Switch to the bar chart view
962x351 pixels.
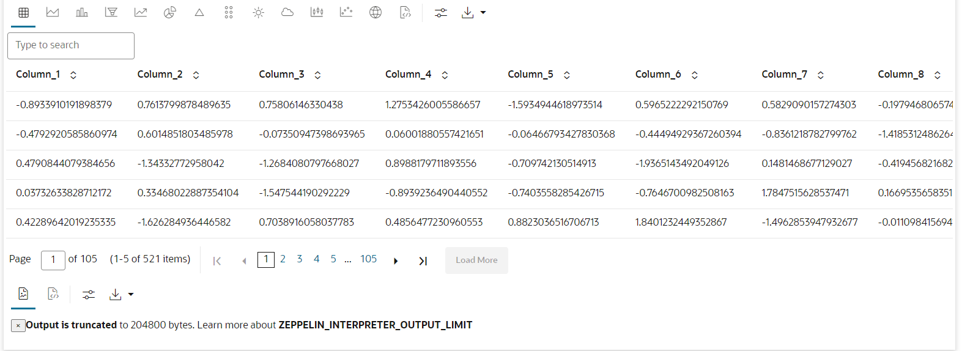(82, 12)
